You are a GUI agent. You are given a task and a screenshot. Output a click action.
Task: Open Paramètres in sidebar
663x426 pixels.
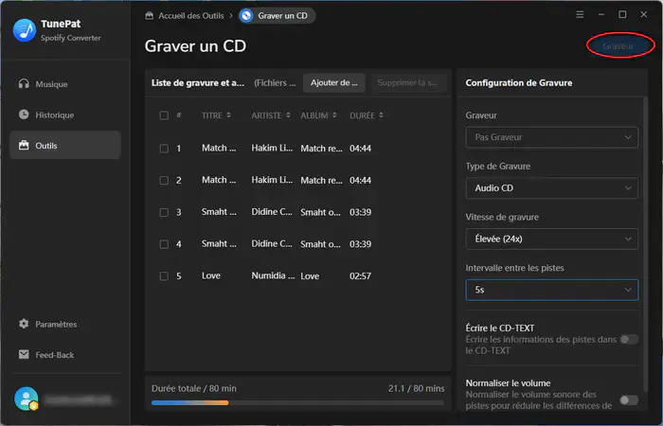[65, 324]
